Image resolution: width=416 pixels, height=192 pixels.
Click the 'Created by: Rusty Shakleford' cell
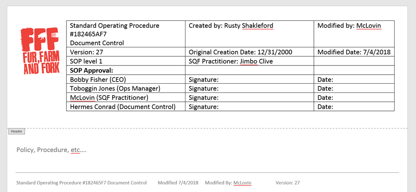click(249, 34)
